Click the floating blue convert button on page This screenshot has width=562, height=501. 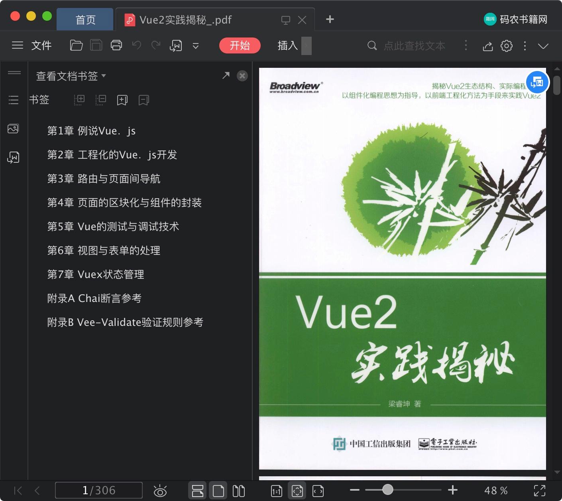[538, 82]
